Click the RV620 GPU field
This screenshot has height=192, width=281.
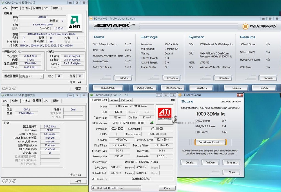117,112
